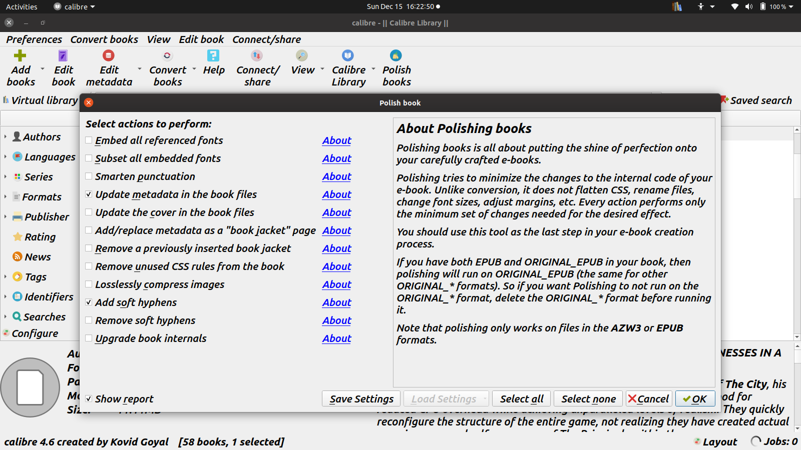Open the Calibre Library dropdown arrow
801x450 pixels.
(373, 69)
